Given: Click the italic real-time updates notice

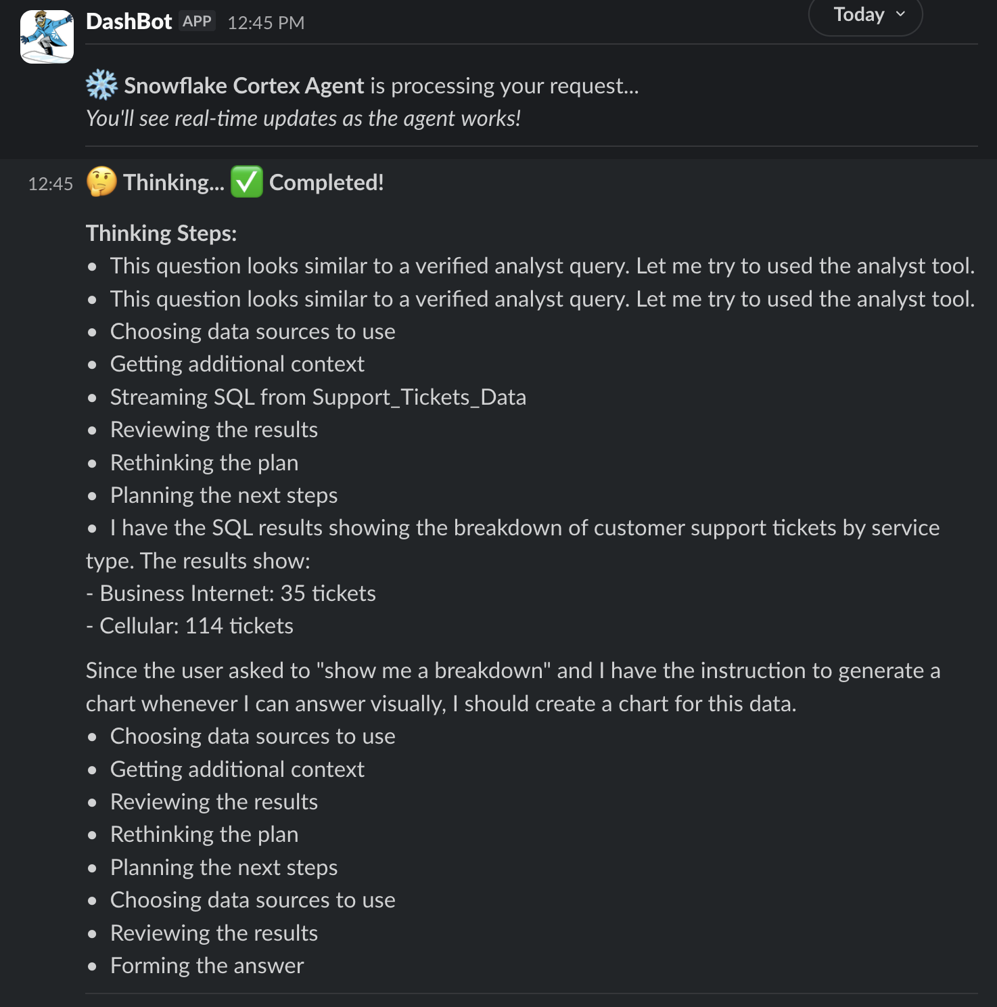Looking at the screenshot, I should (303, 118).
